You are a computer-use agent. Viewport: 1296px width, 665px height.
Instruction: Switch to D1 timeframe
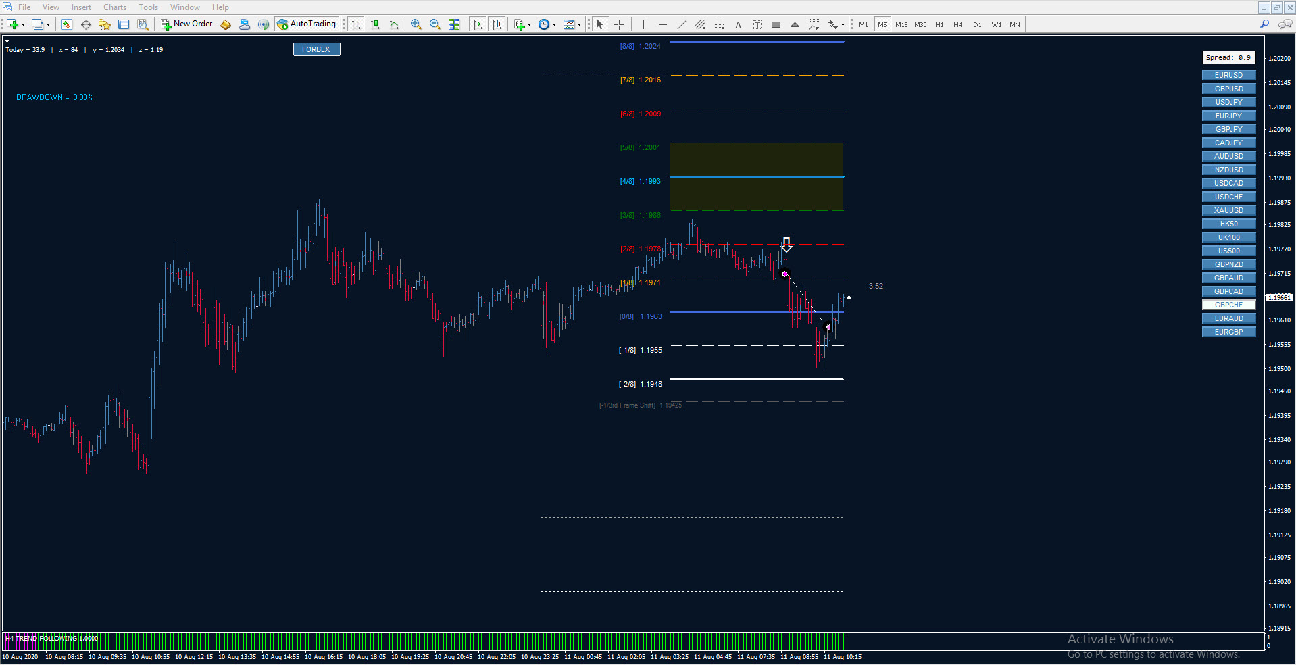(977, 24)
